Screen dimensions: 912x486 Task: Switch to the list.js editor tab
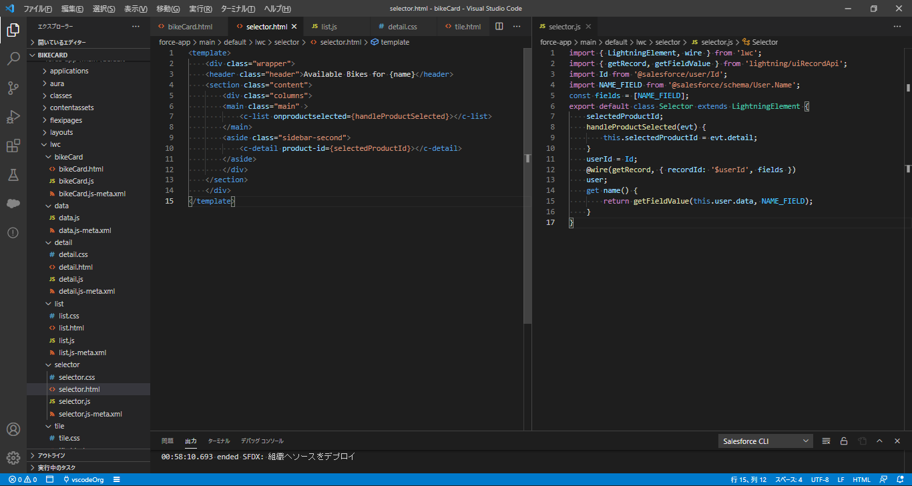click(x=328, y=27)
